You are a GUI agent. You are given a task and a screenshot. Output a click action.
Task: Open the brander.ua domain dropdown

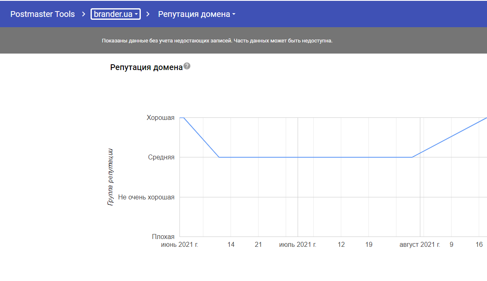pyautogui.click(x=116, y=14)
